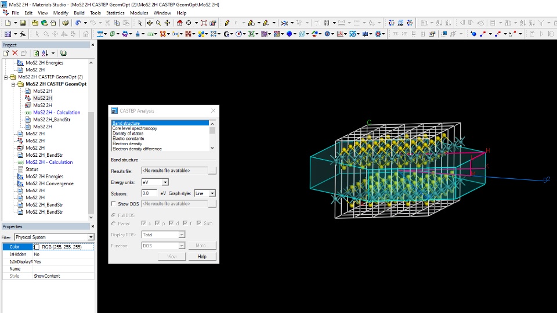Select 'MoS2 2H Convergence' in the project tree
The image size is (557, 313).
(49, 184)
